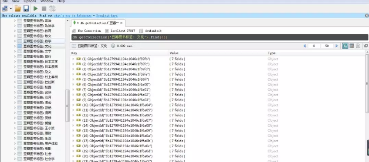
Task: Open the "what's new in Robomongo" link
Action: tap(73, 16)
